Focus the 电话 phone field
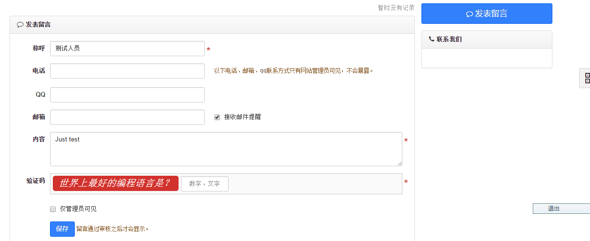 tap(127, 71)
